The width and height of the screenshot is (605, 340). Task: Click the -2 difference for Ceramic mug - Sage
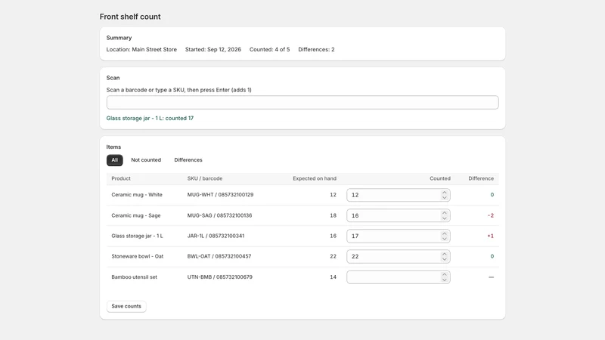click(x=490, y=215)
